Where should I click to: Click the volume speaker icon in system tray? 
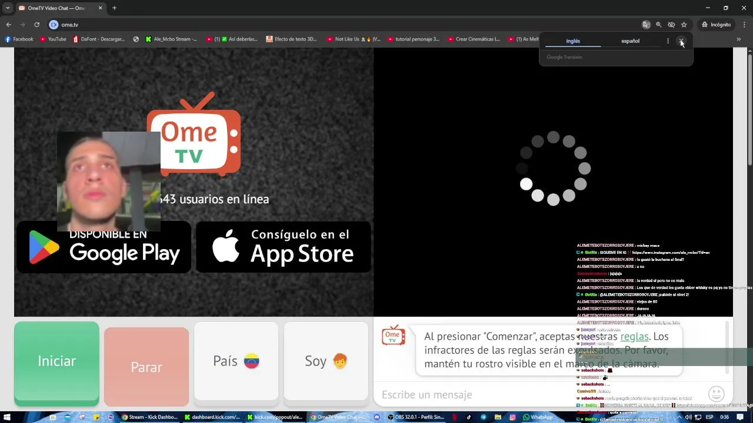(x=689, y=417)
